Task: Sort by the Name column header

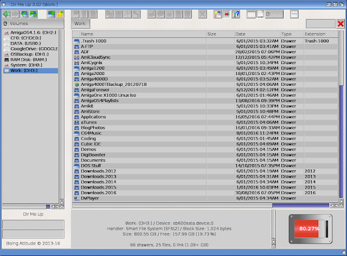Action: pyautogui.click(x=143, y=34)
